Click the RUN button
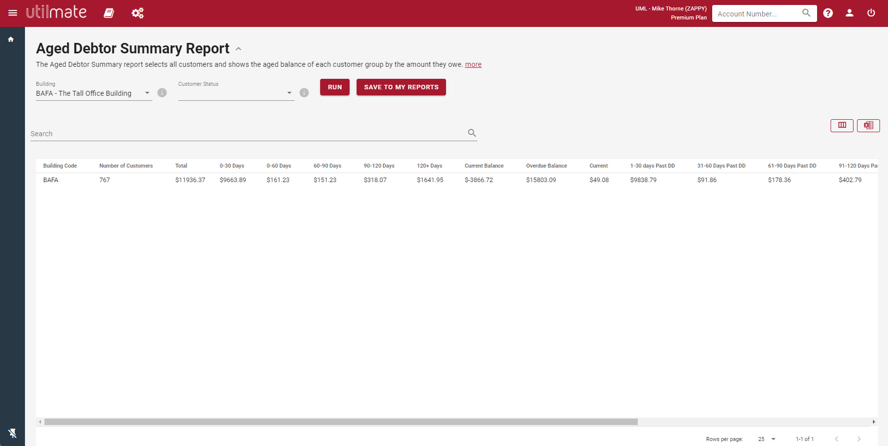This screenshot has height=446, width=888. (x=335, y=87)
